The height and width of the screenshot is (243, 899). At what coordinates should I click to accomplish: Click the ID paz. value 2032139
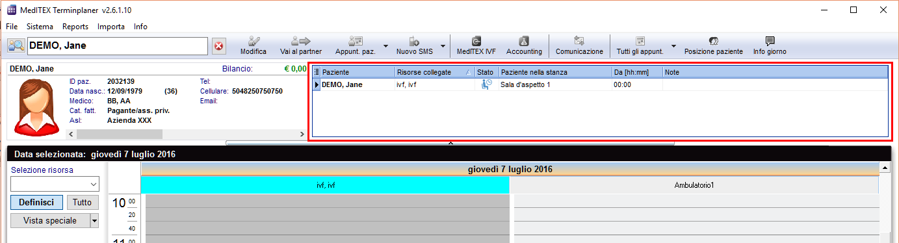pyautogui.click(x=121, y=81)
